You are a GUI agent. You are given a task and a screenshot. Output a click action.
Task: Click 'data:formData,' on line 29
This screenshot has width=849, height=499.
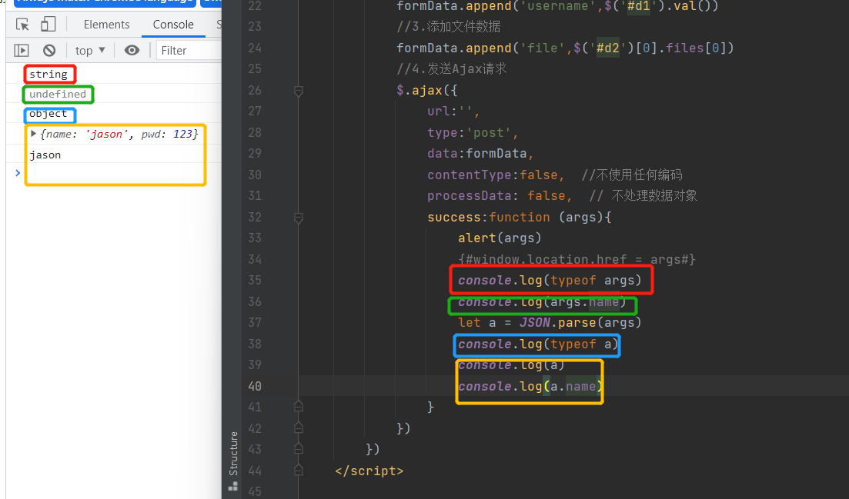(480, 154)
